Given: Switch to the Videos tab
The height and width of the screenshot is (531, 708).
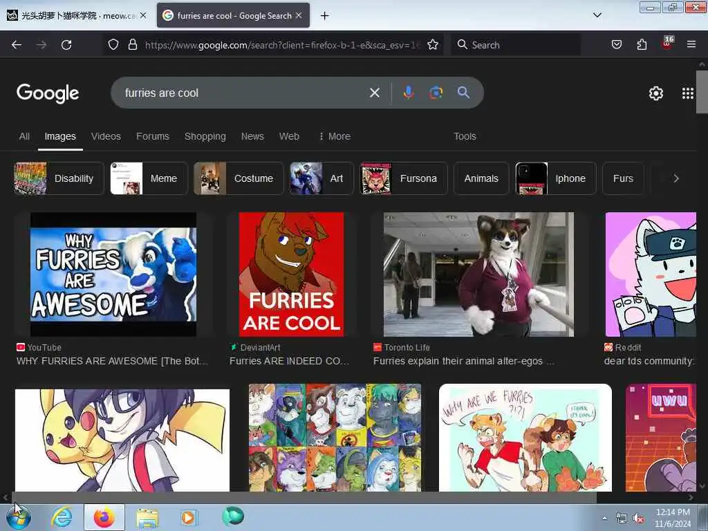Looking at the screenshot, I should pos(106,136).
